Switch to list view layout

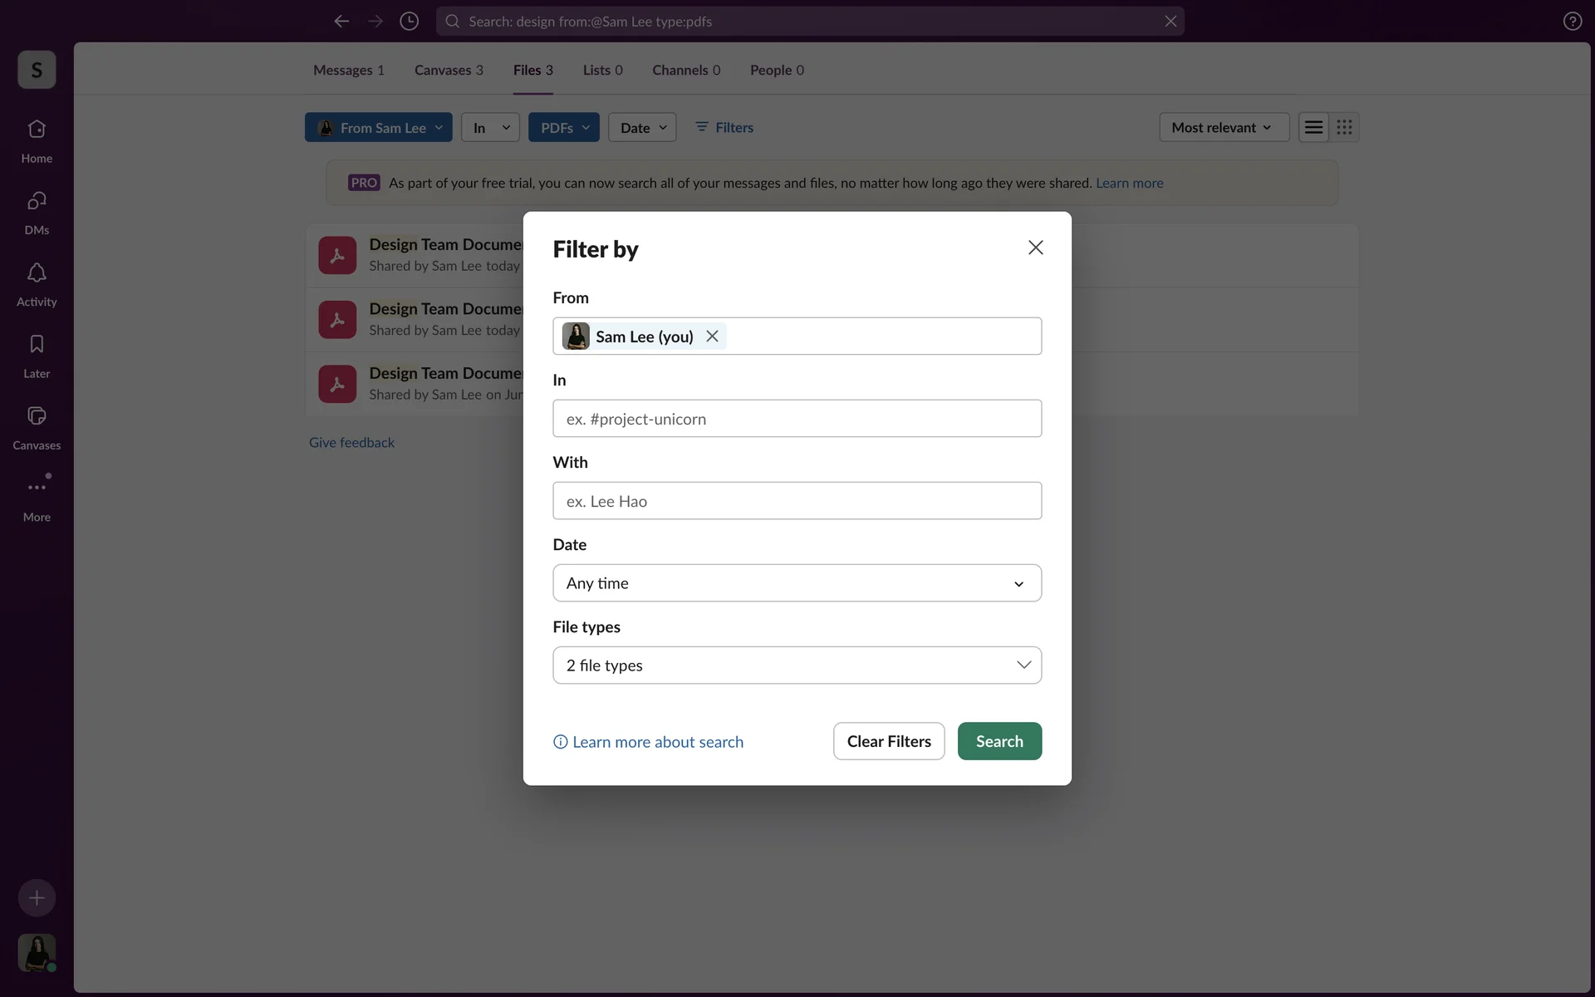click(1313, 127)
